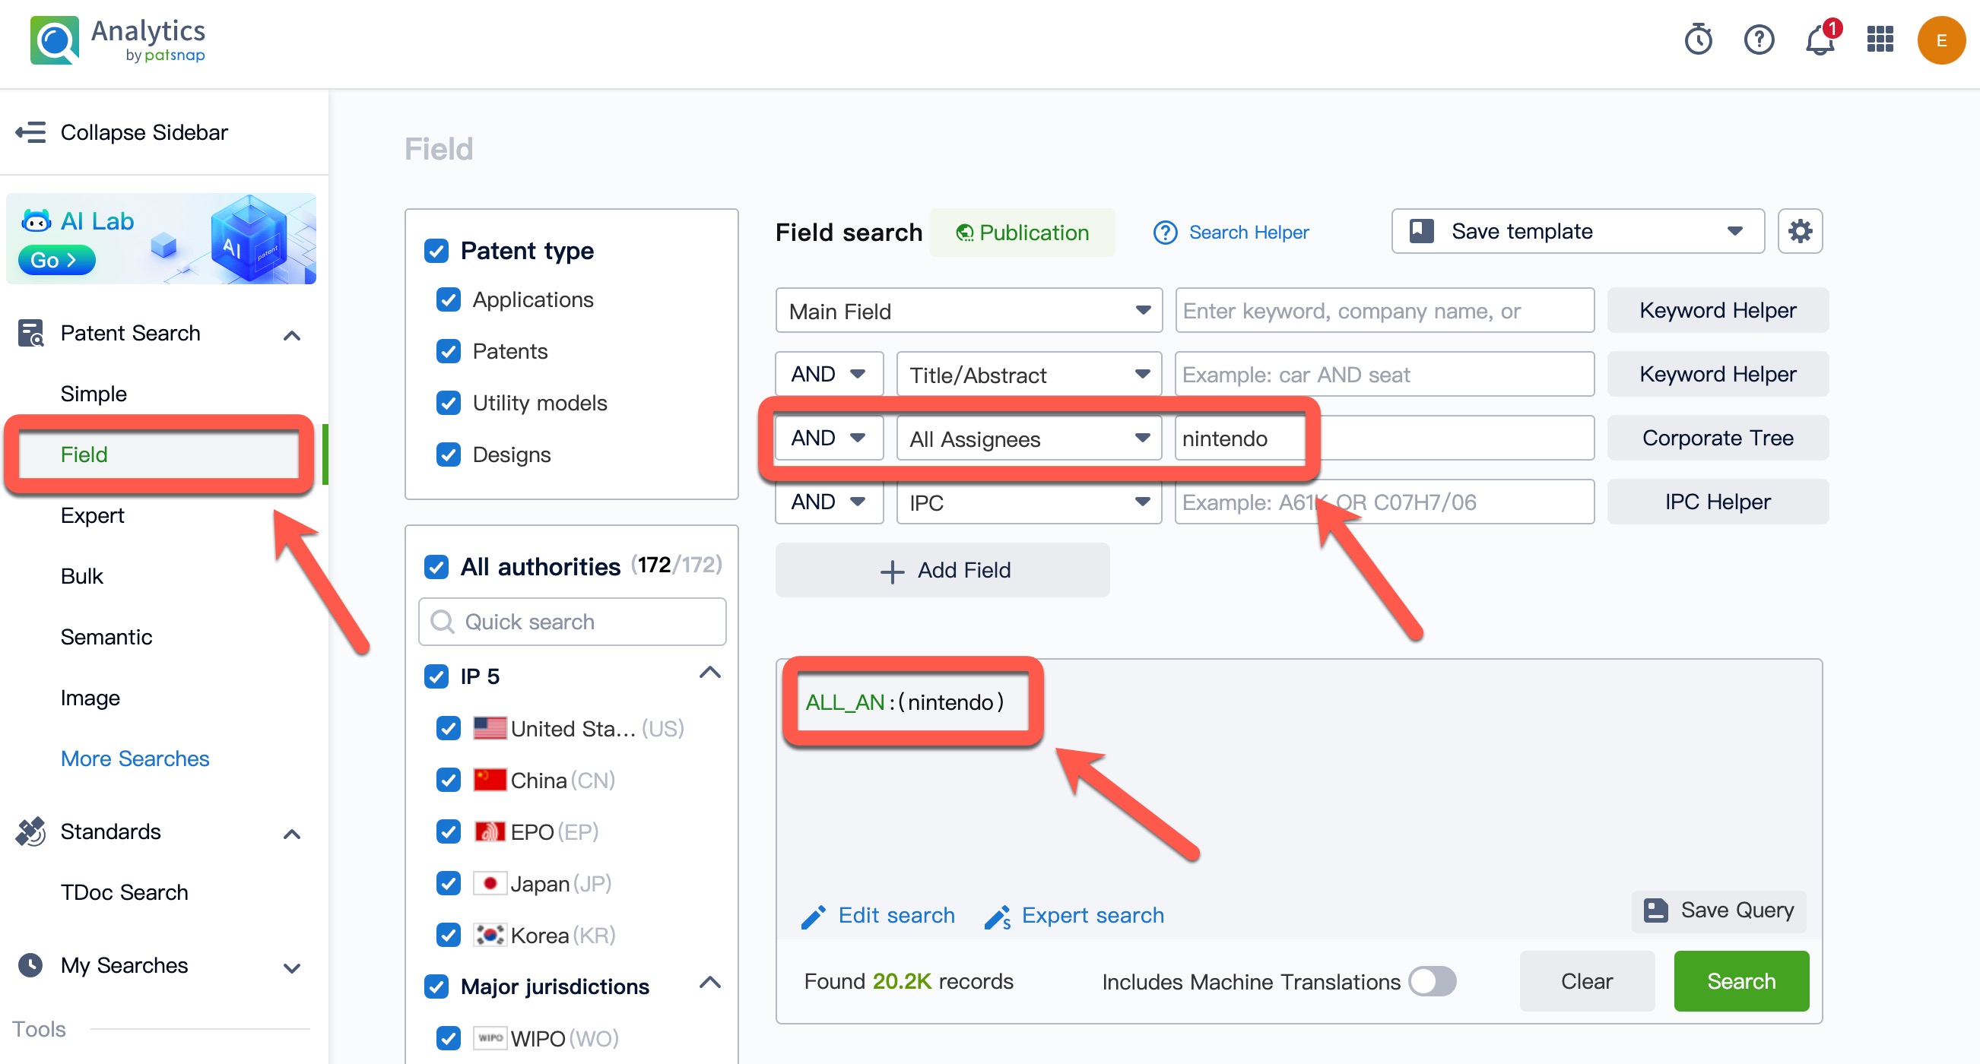Open the Main Field dropdown
The width and height of the screenshot is (1980, 1064).
(969, 311)
